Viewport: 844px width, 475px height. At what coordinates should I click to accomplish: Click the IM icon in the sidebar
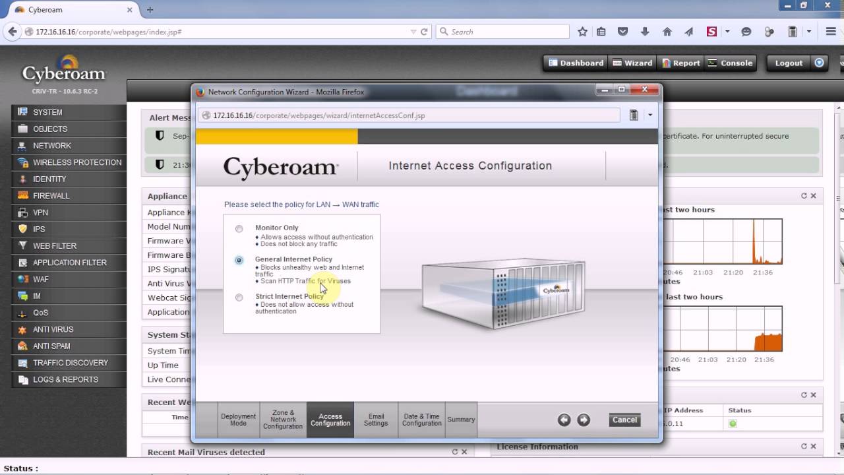coord(23,296)
